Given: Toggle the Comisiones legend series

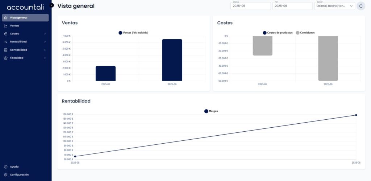Looking at the screenshot, I should click(305, 33).
